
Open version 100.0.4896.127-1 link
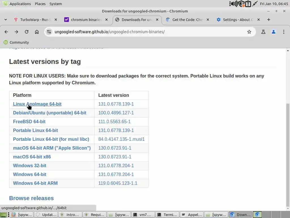point(116,113)
